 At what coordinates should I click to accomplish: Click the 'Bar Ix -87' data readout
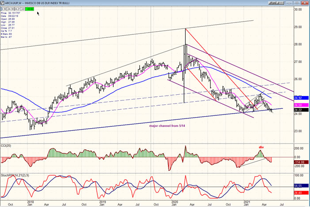(6, 37)
